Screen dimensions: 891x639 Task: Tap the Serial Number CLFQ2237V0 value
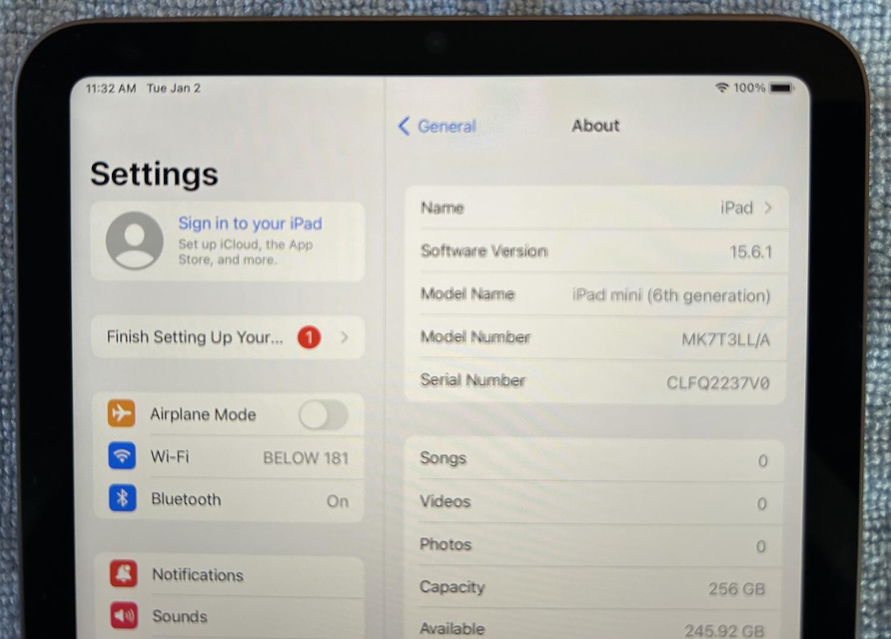click(x=718, y=383)
